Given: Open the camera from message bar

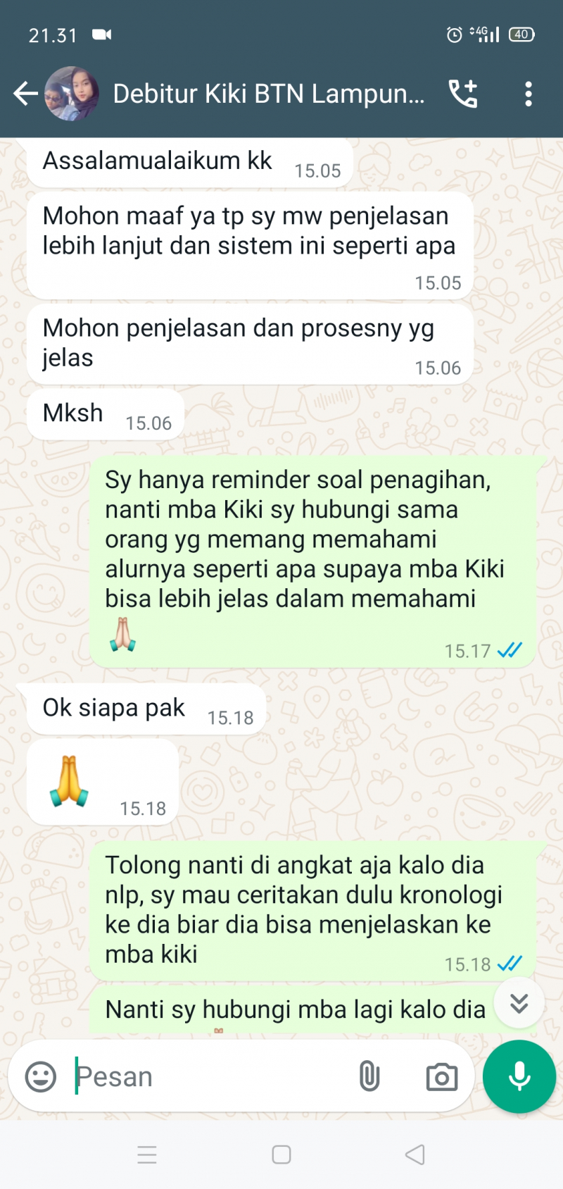Looking at the screenshot, I should [x=442, y=1077].
